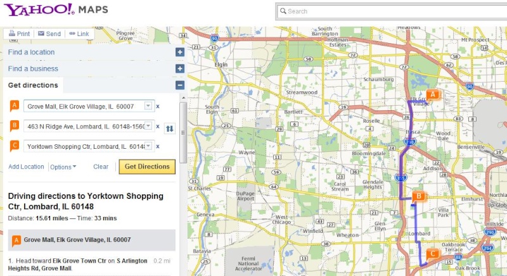Image resolution: width=507 pixels, height=276 pixels.
Task: Expand the Find a location section
Action: pyautogui.click(x=180, y=52)
